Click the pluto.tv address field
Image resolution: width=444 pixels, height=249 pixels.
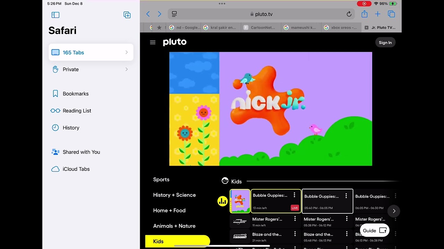point(261,14)
